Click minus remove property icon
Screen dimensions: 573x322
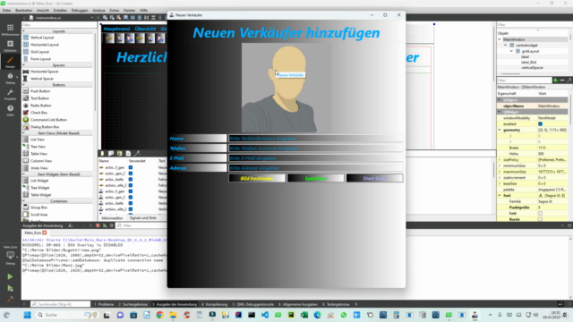coord(562,80)
